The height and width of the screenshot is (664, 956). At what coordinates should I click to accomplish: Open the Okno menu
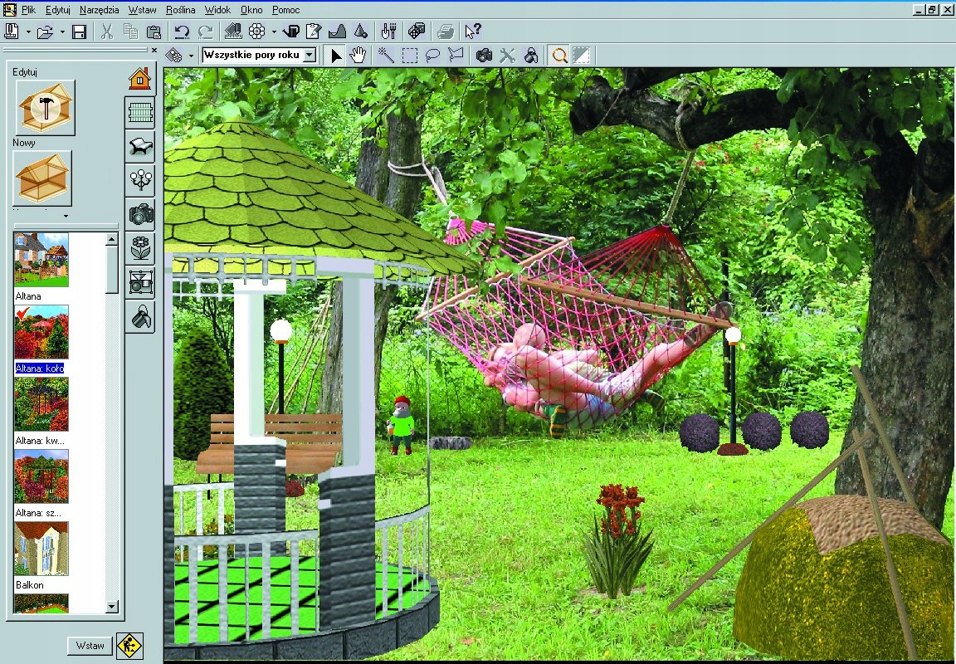tap(251, 10)
